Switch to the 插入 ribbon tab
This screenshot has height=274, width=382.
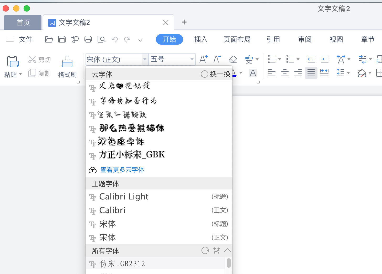click(x=201, y=39)
